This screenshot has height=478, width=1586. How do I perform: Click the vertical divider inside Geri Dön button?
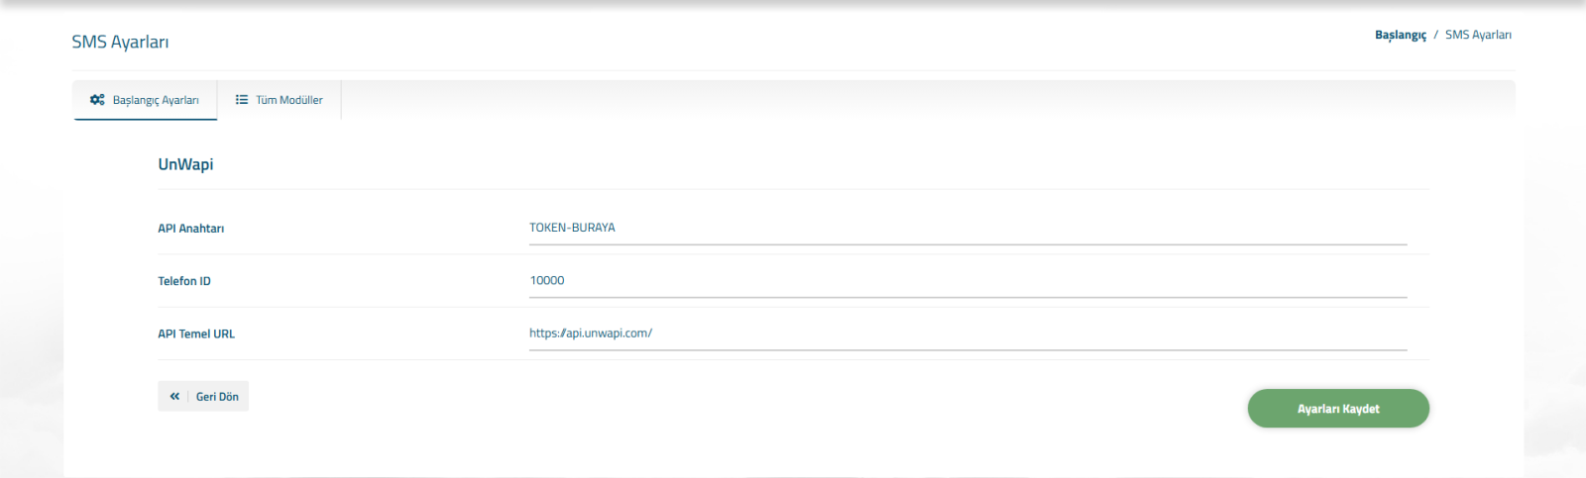point(188,396)
